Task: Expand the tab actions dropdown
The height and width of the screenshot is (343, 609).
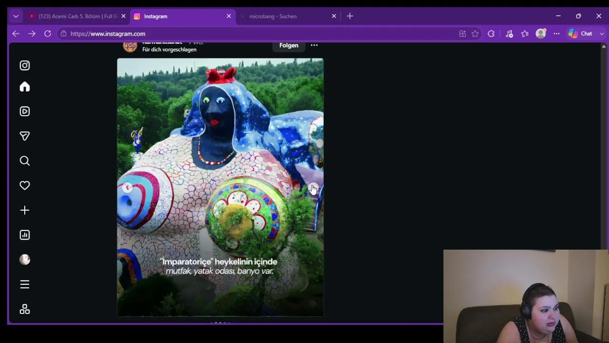Action: tap(16, 16)
